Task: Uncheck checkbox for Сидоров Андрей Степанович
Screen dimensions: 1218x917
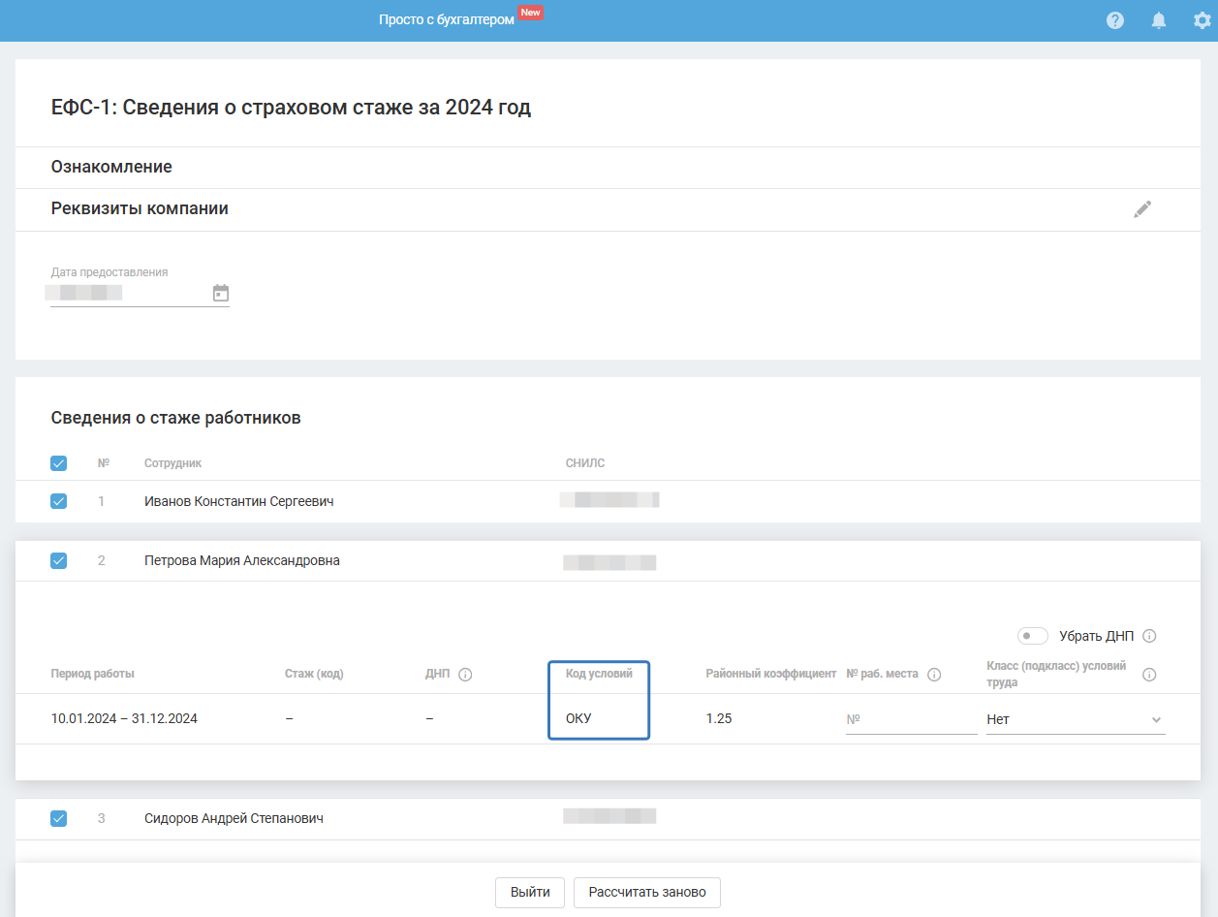Action: coord(58,818)
